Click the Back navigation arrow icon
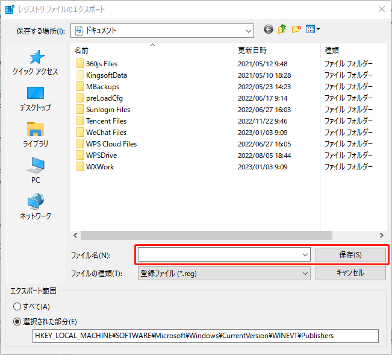The width and height of the screenshot is (392, 355). (268, 30)
